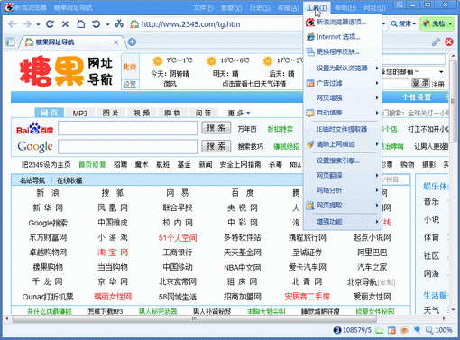Open the undo-closed-tab dropdown arrow
This screenshot has width=460, height=340.
[x=107, y=24]
